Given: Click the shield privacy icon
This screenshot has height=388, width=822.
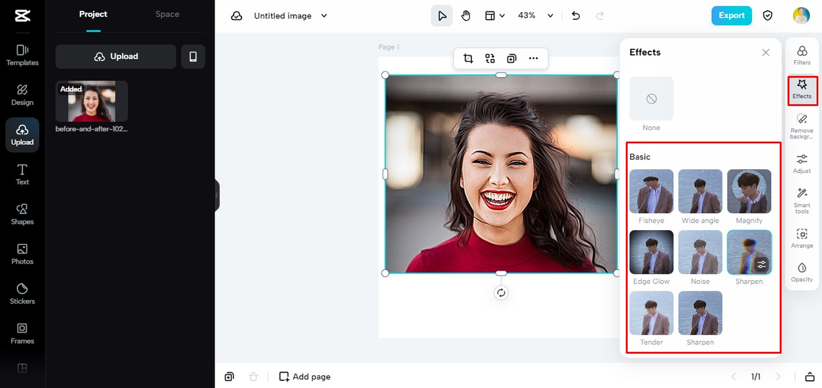Looking at the screenshot, I should (x=767, y=15).
